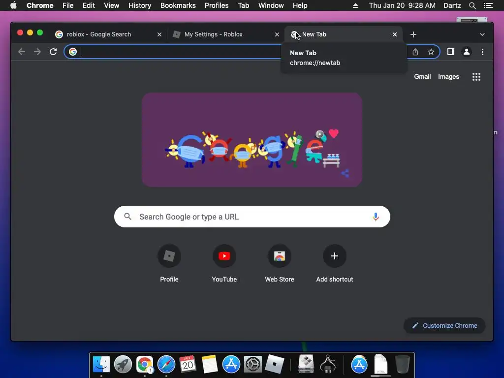Viewport: 504px width, 378px height.
Task: Open the View menu
Action: [x=112, y=5]
